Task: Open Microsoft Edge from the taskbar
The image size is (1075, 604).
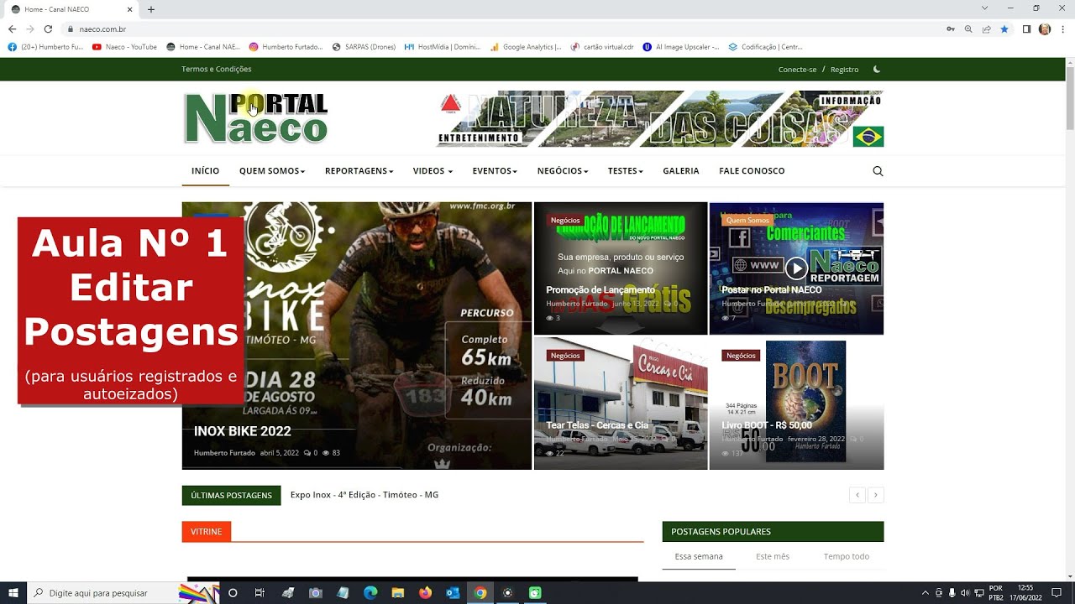Action: 370,593
